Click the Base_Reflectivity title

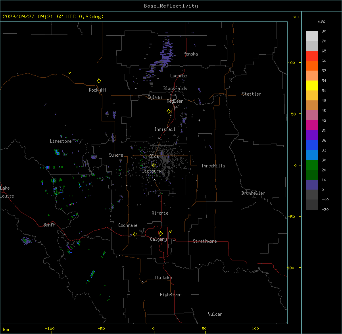(x=171, y=6)
